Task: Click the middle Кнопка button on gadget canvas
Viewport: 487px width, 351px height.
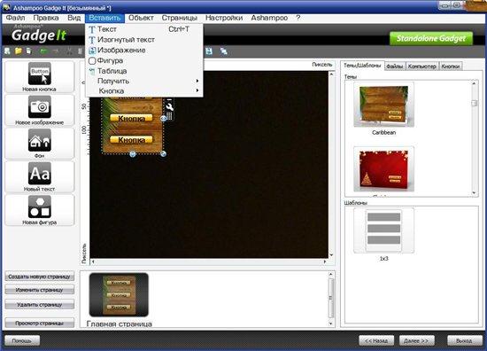Action: coord(131,118)
